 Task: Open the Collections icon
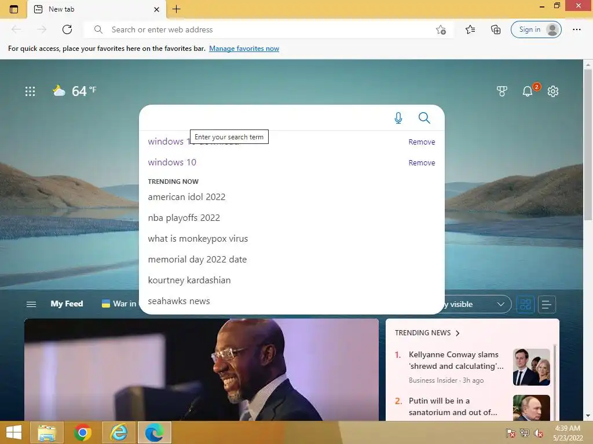(x=496, y=29)
